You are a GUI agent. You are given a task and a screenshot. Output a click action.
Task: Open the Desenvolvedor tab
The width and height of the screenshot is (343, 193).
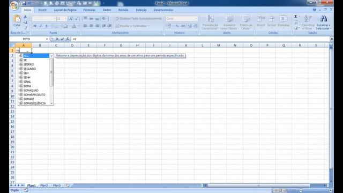coord(163,10)
